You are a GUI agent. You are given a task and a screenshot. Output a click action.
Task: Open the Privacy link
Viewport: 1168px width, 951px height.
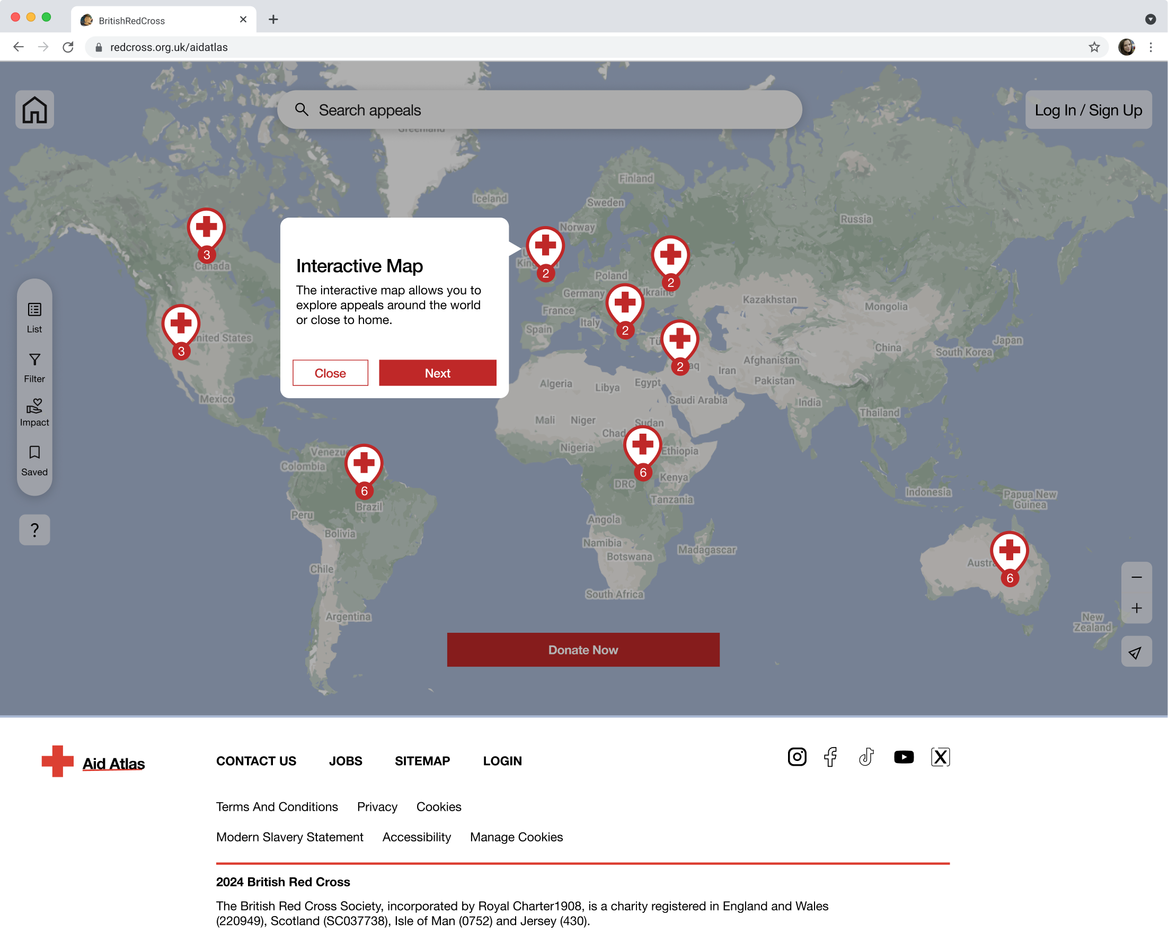click(377, 807)
